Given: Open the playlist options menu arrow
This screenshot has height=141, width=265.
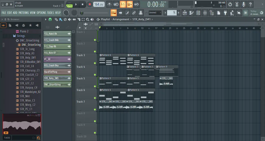Looking at the screenshot, I should point(45,19).
